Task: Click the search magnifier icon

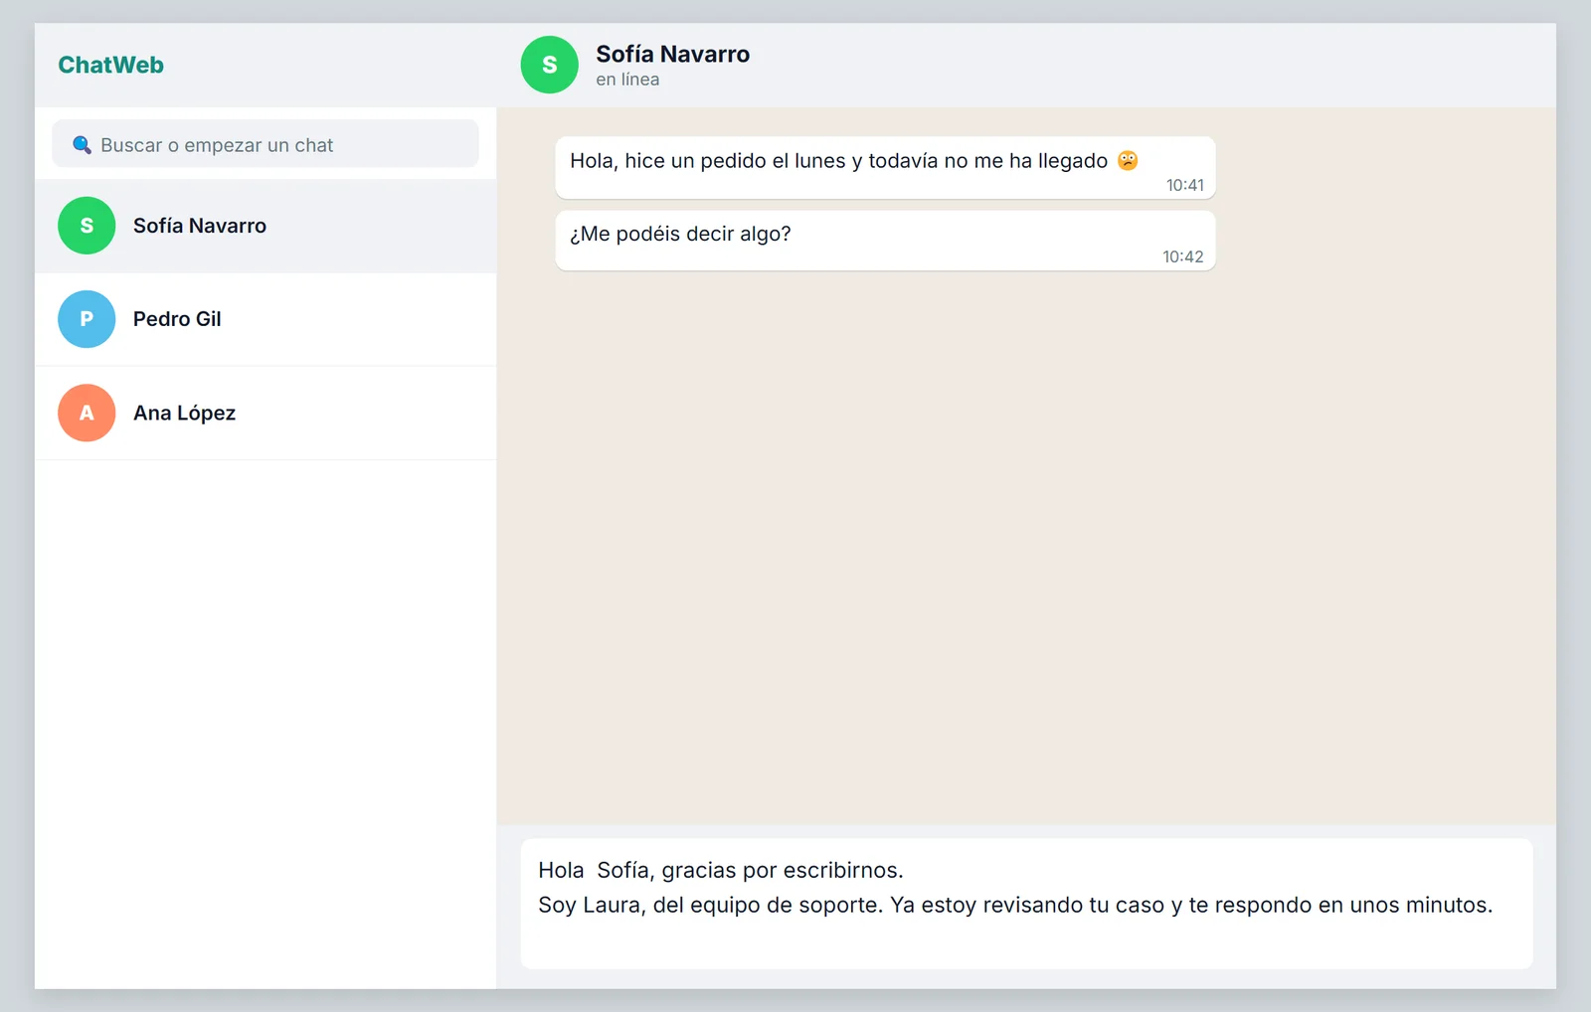Action: pyautogui.click(x=82, y=145)
